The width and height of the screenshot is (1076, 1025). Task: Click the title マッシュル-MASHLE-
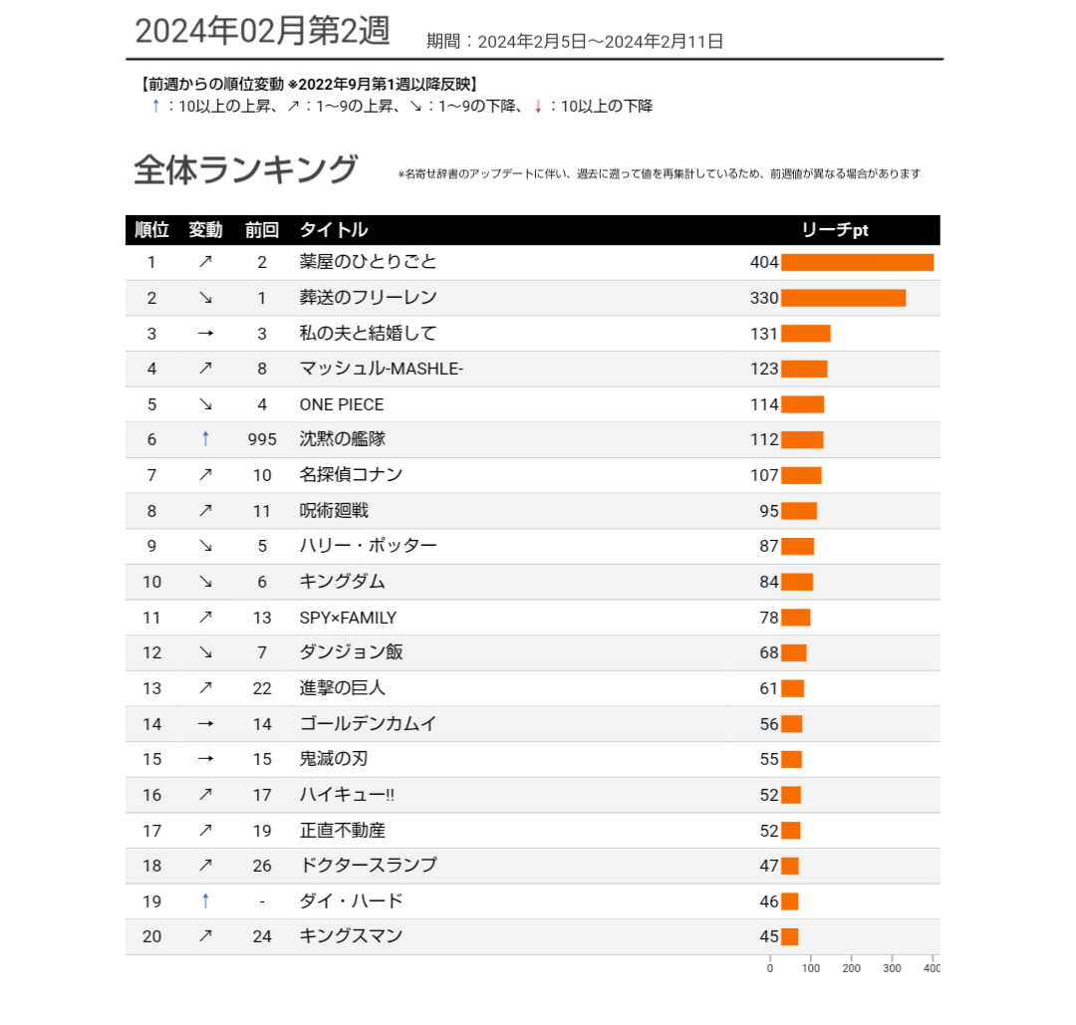click(382, 369)
